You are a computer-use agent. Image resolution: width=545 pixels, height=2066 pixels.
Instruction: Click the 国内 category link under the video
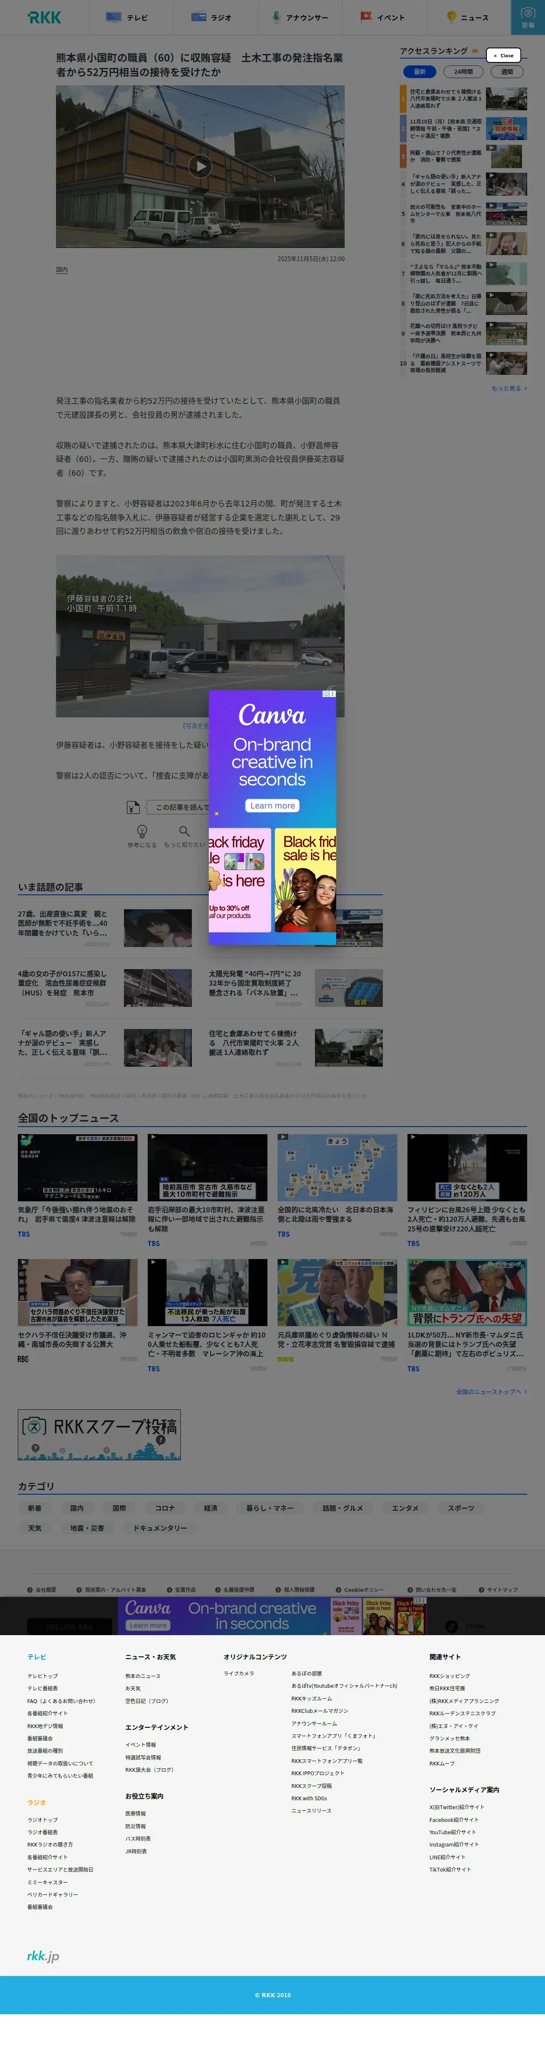pos(62,270)
